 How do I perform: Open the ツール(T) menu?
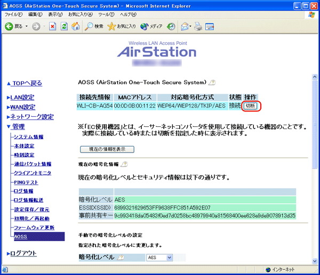(x=106, y=14)
